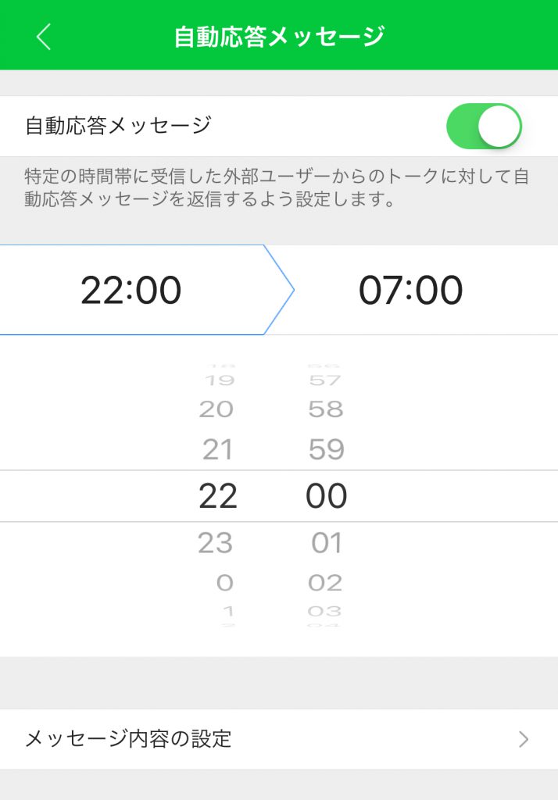Pick hour 20 in the time picker
558x800 pixels.
[x=216, y=409]
